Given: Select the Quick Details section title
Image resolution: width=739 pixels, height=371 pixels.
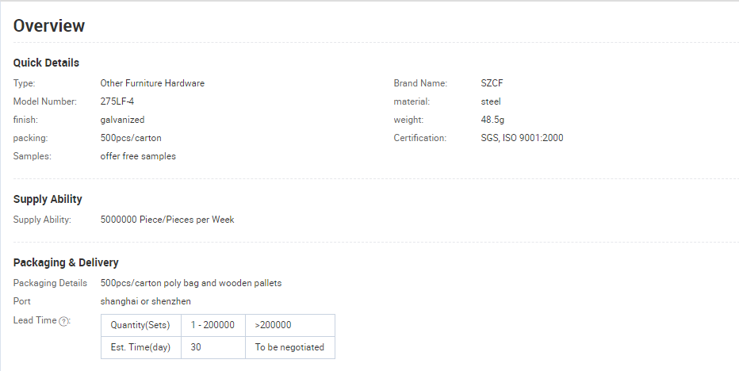Looking at the screenshot, I should (46, 63).
